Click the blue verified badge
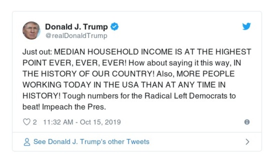 [115, 27]
